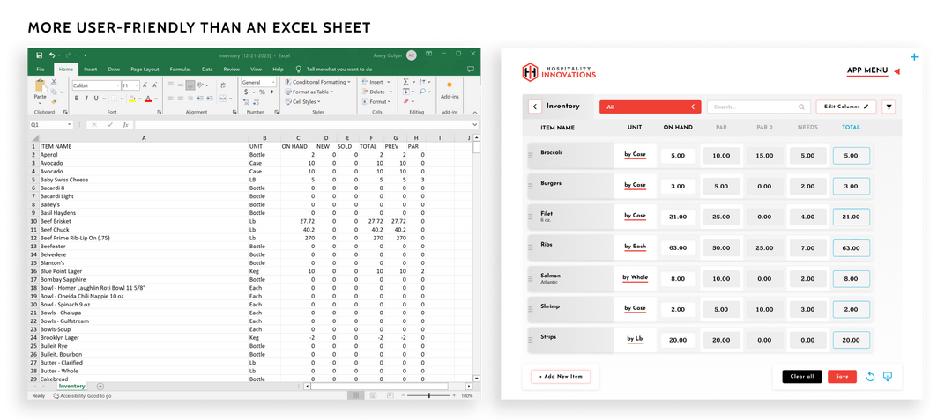Image resolution: width=952 pixels, height=420 pixels.
Task: Click the black Clear all button
Action: pos(802,376)
